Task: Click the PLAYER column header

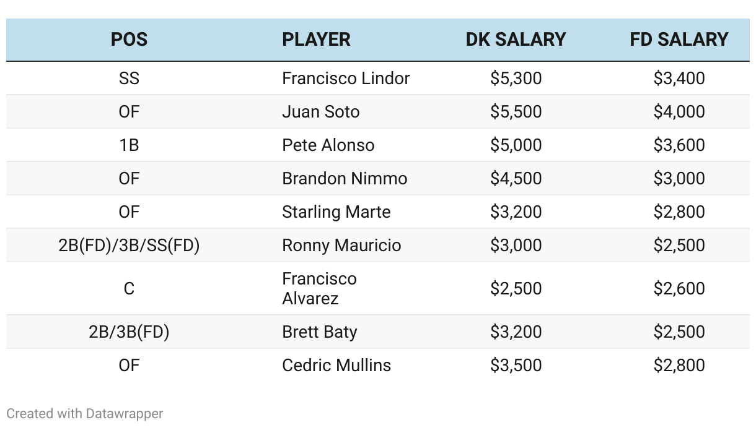Action: (316, 40)
